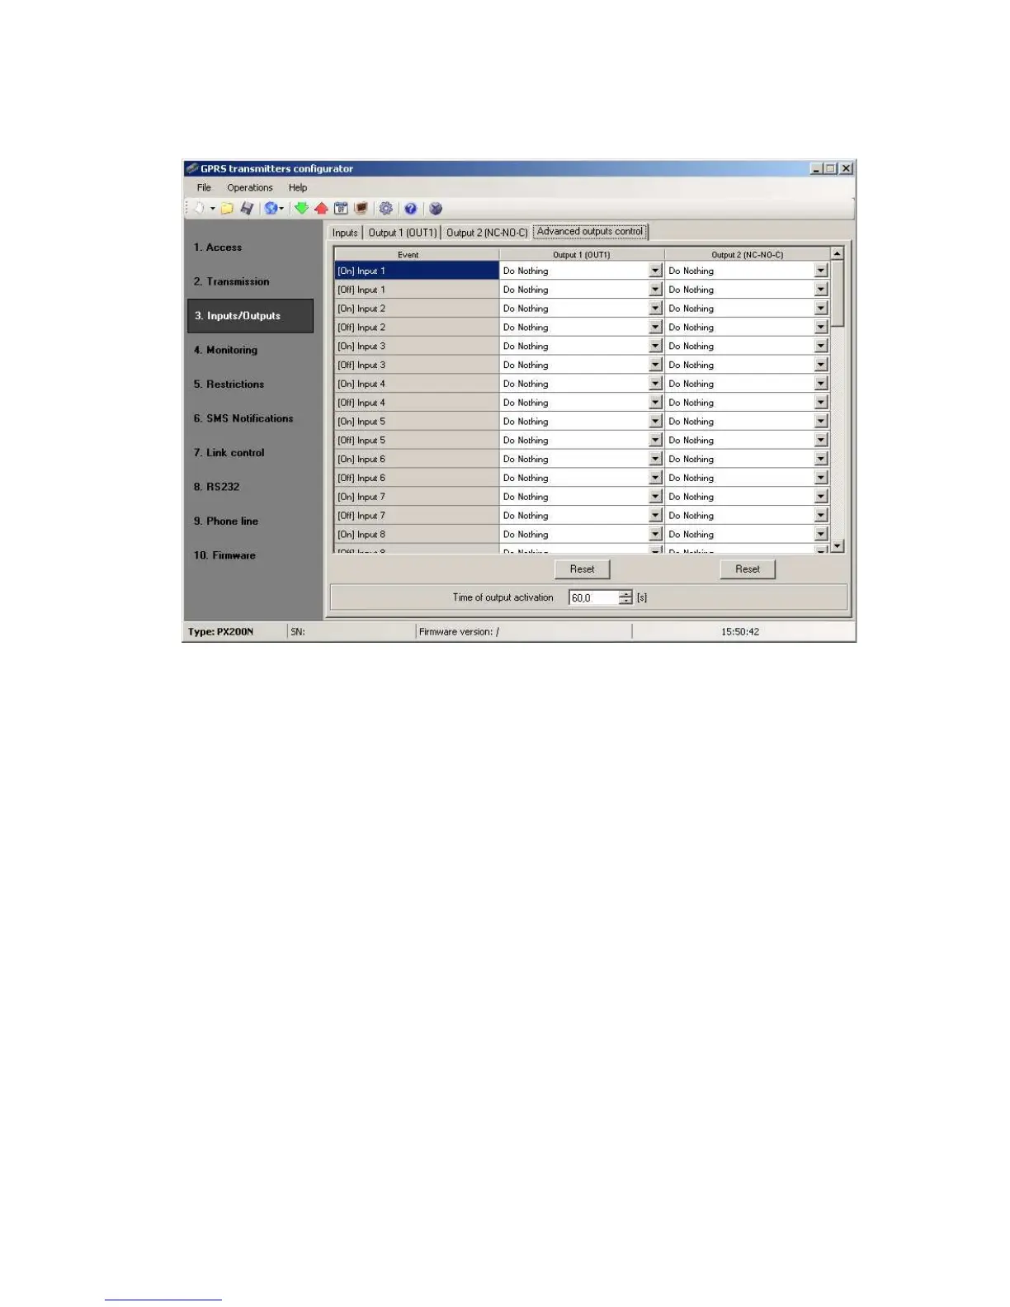The image size is (1010, 1307).
Task: Click the red up arrow write icon
Action: pyautogui.click(x=321, y=209)
